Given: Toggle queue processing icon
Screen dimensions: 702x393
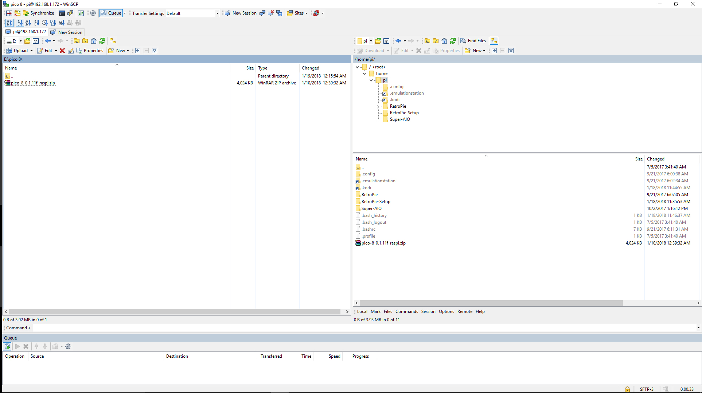Looking at the screenshot, I should tap(7, 346).
